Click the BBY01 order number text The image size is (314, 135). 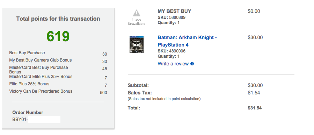coord(20,120)
